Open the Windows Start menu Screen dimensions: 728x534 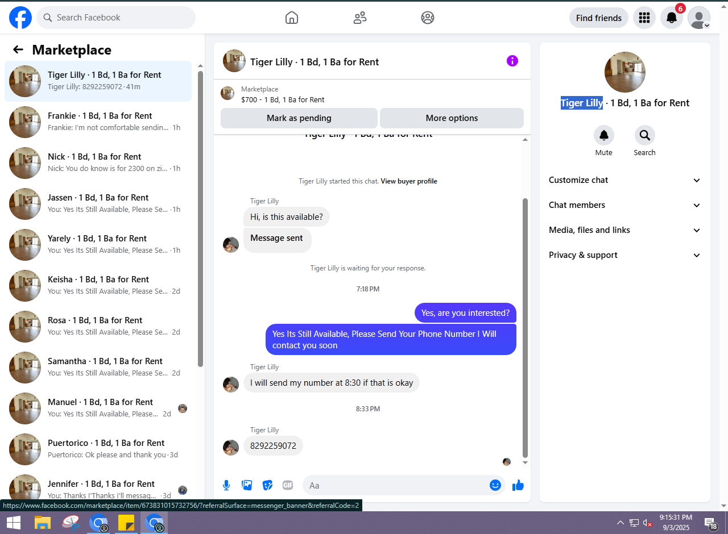[14, 523]
